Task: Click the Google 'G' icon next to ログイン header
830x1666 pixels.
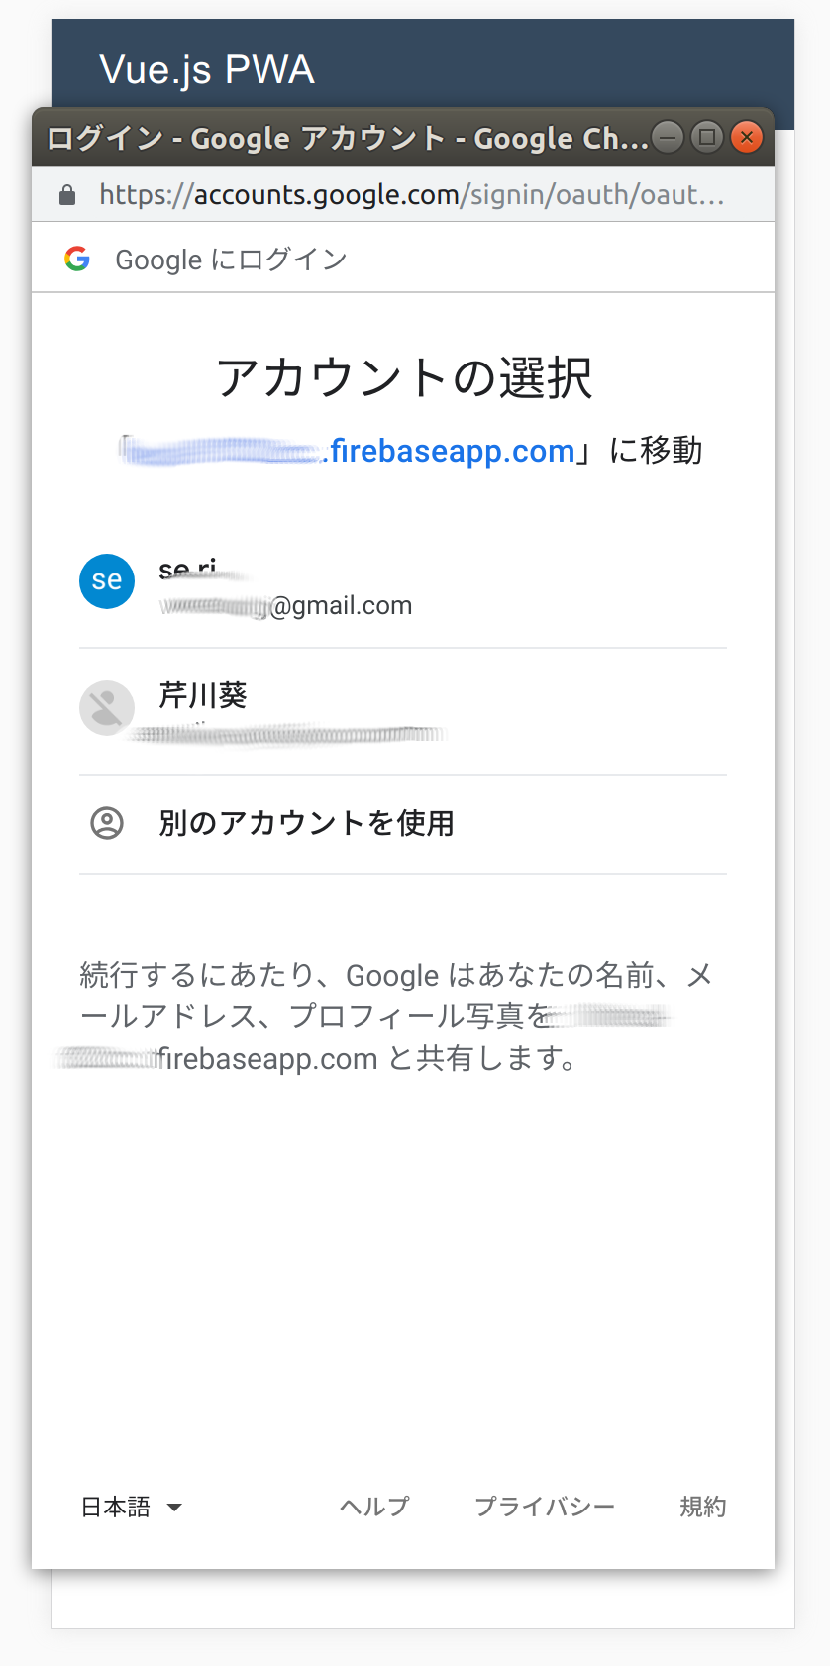Action: pos(78,260)
